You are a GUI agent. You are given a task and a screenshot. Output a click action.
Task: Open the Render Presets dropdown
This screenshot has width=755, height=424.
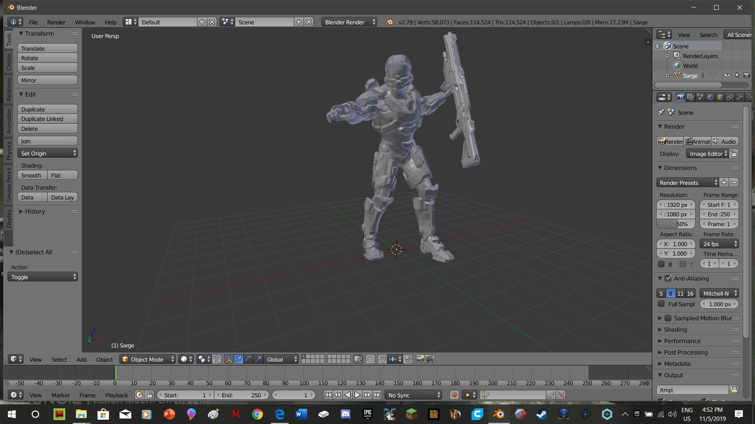[687, 183]
